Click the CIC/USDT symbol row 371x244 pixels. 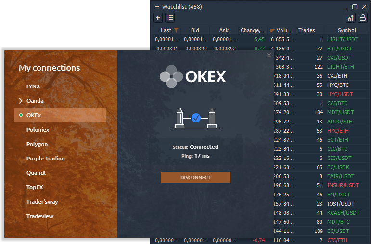[x=339, y=158]
